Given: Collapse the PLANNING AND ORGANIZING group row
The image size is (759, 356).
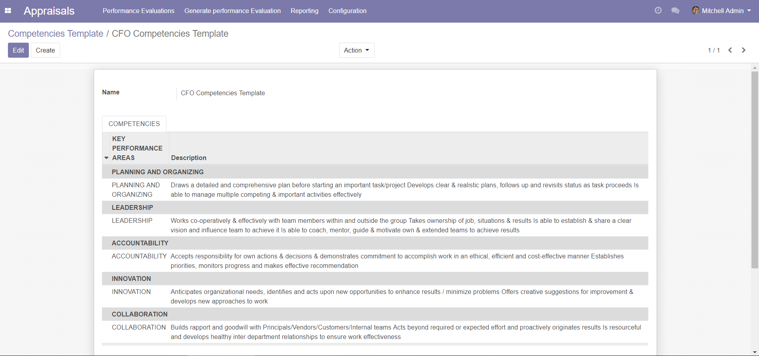Looking at the screenshot, I should [157, 172].
